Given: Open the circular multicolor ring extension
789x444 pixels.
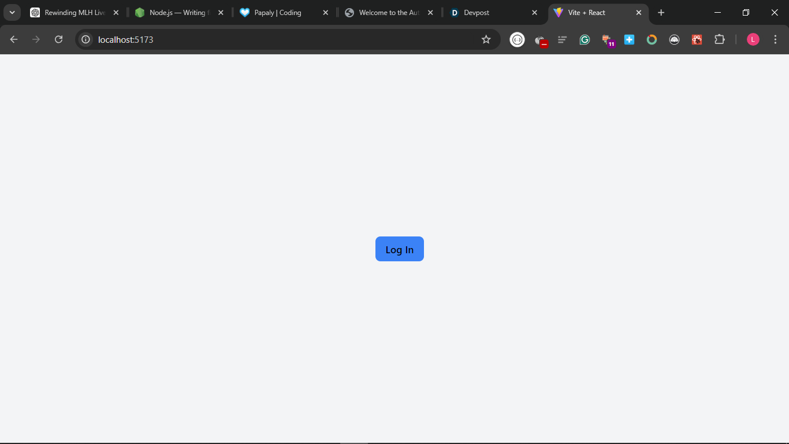Looking at the screenshot, I should (x=652, y=39).
